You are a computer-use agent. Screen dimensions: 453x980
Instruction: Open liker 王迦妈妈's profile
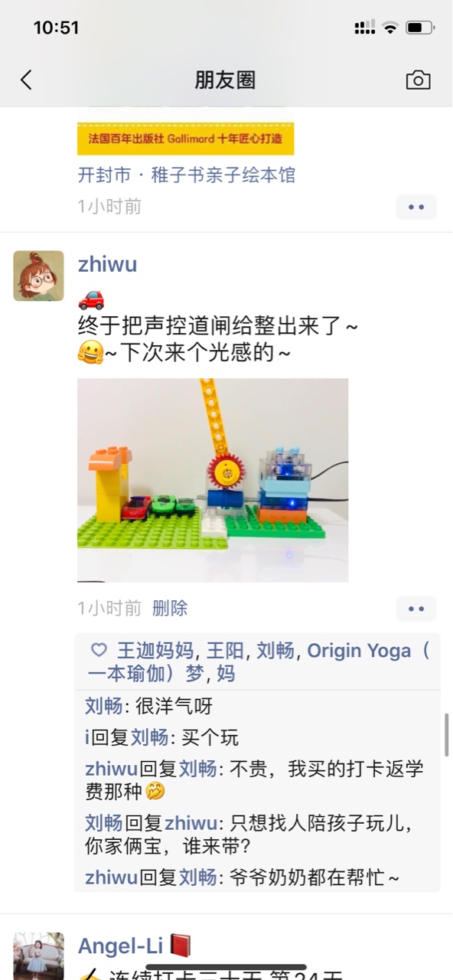[155, 651]
